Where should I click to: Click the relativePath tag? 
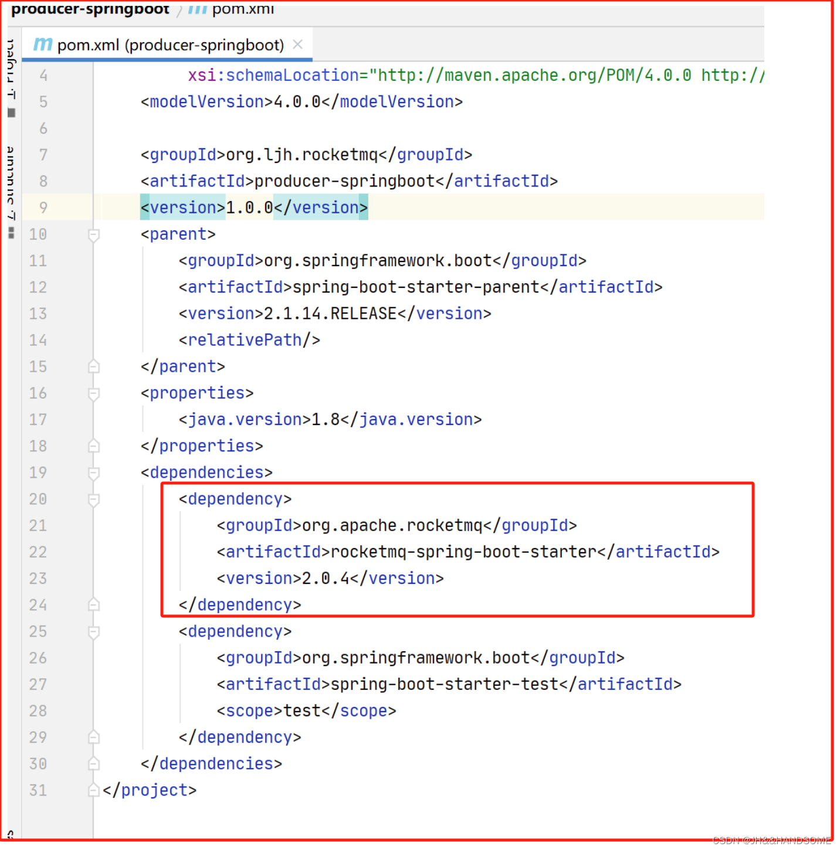point(250,340)
